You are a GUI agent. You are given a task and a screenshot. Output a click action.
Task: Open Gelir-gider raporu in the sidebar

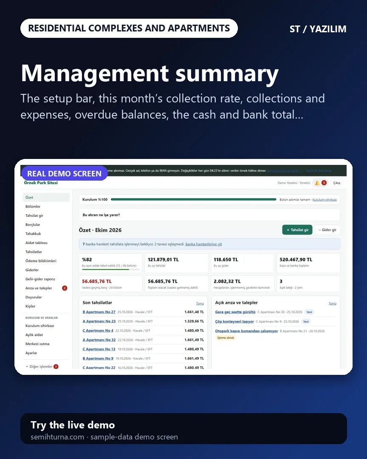(x=46, y=279)
